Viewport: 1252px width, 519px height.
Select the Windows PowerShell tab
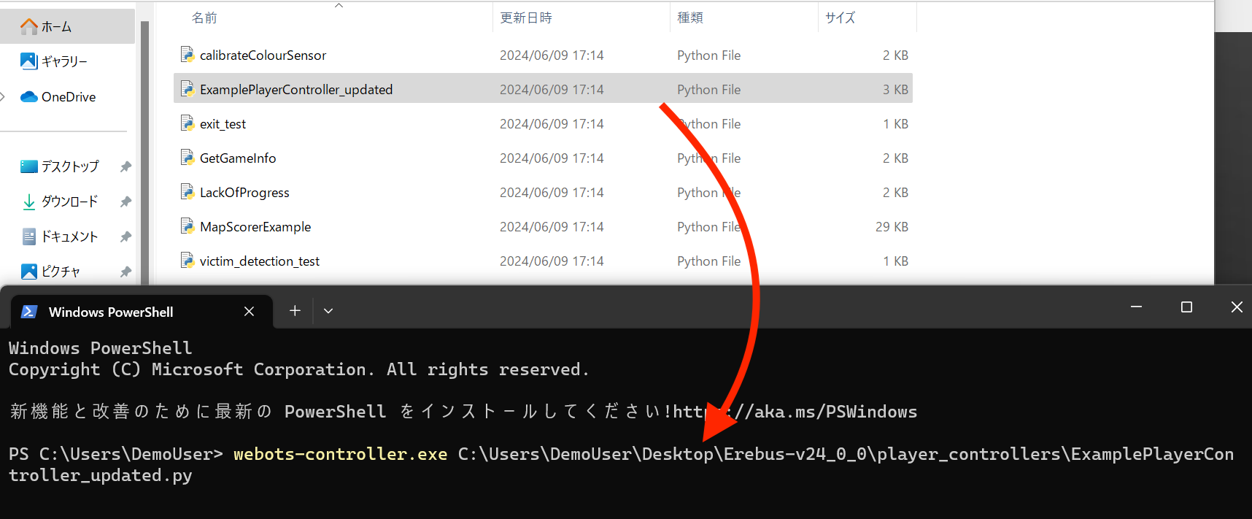[x=111, y=312]
